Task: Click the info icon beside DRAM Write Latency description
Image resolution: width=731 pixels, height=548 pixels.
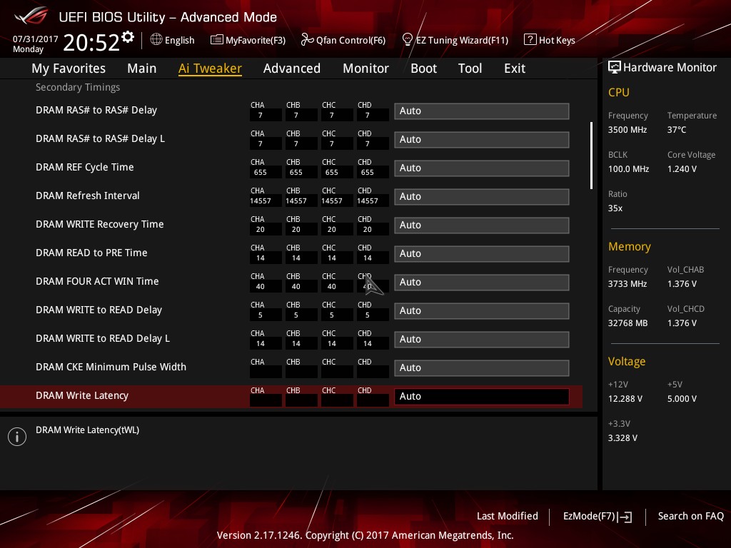Action: click(16, 437)
